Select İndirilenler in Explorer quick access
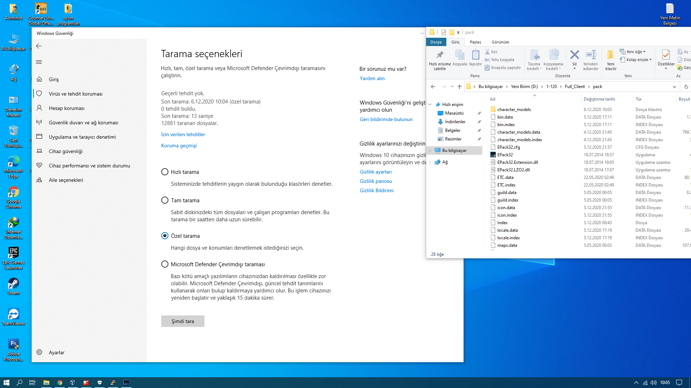Image resolution: width=691 pixels, height=388 pixels. 455,122
